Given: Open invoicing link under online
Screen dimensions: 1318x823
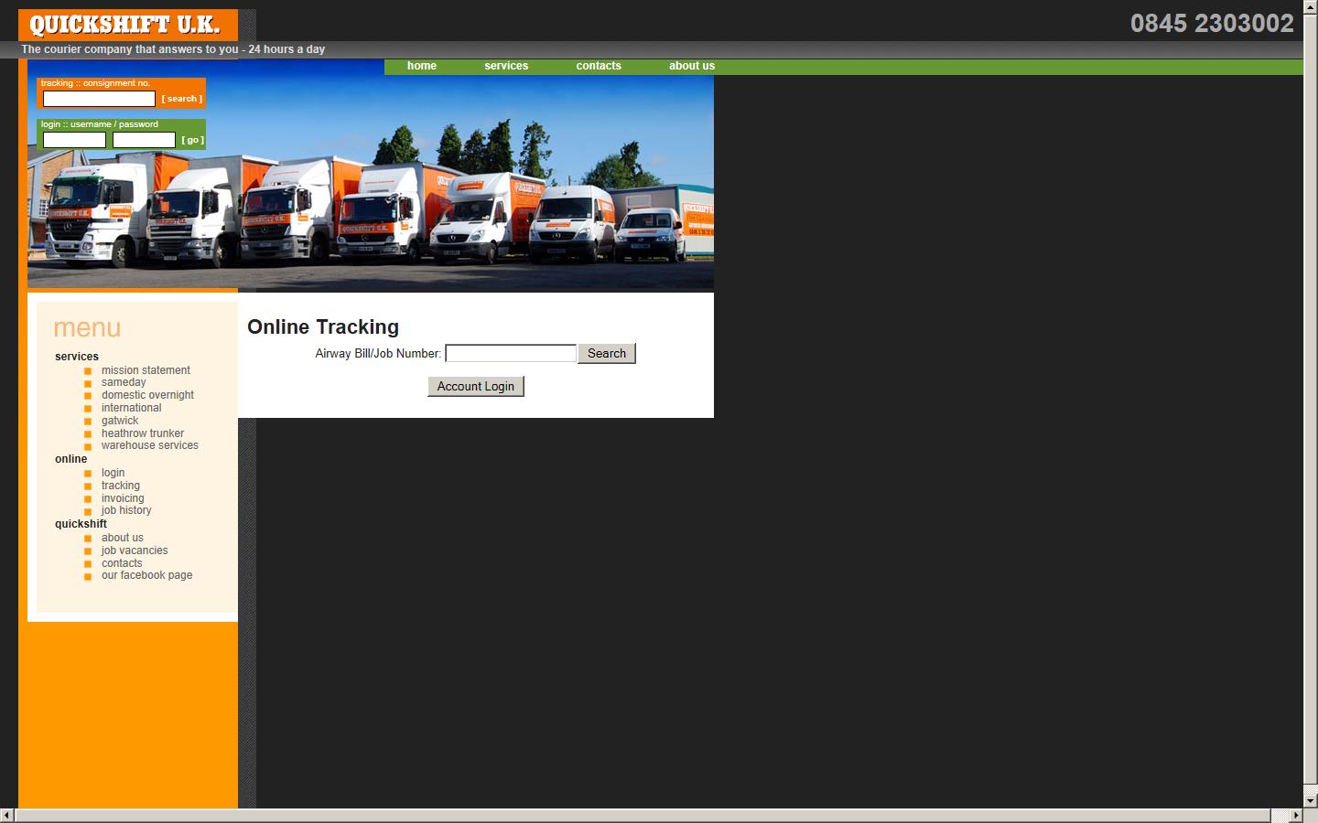Looking at the screenshot, I should 123,498.
